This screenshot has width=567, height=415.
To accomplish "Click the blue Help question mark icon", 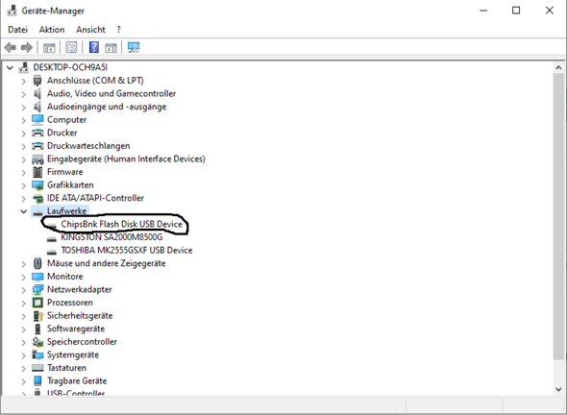I will [x=94, y=47].
